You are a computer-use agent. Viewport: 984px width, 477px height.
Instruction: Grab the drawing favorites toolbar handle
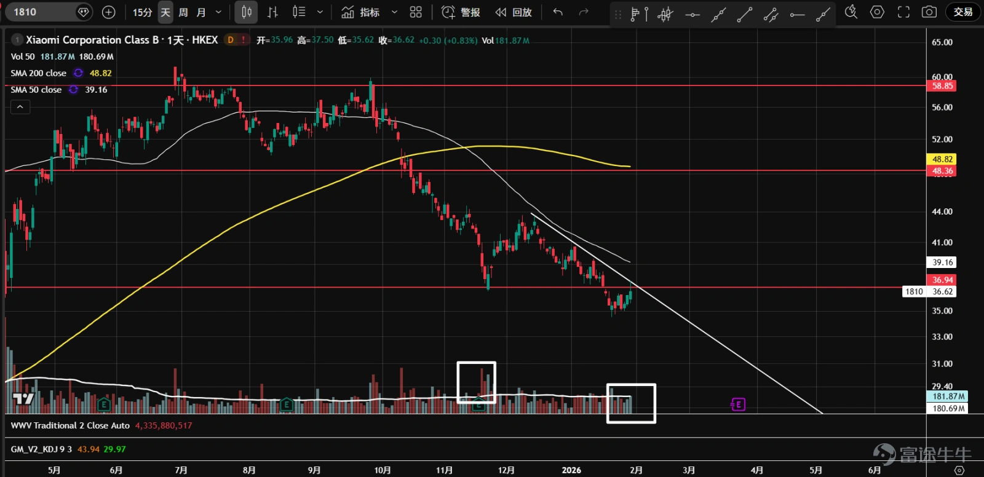point(618,14)
